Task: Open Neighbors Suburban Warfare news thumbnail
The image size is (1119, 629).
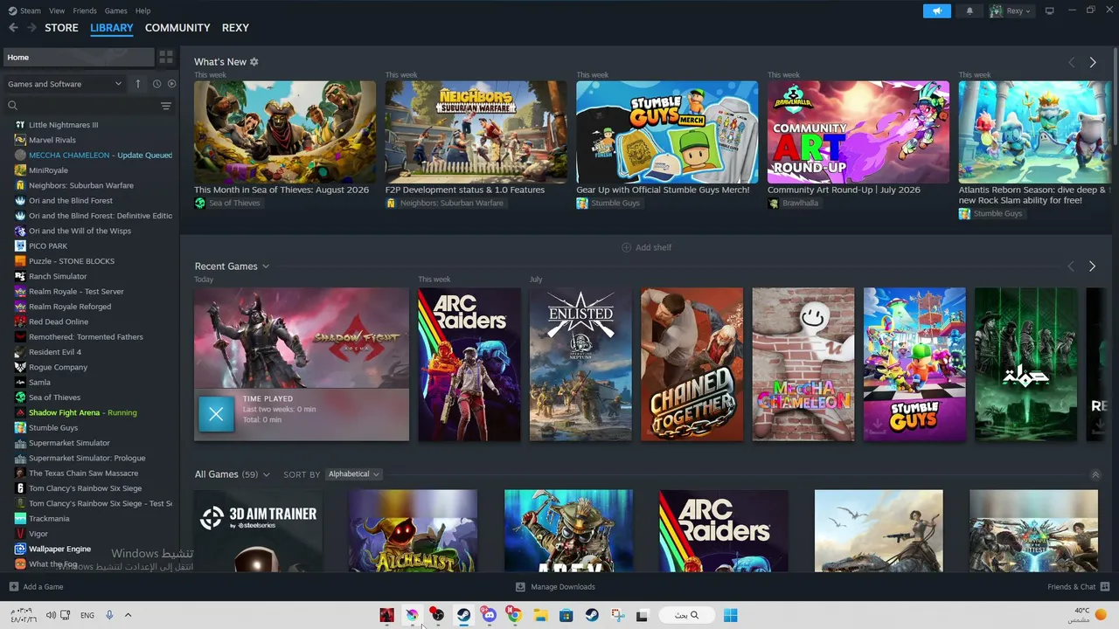Action: [x=476, y=132]
